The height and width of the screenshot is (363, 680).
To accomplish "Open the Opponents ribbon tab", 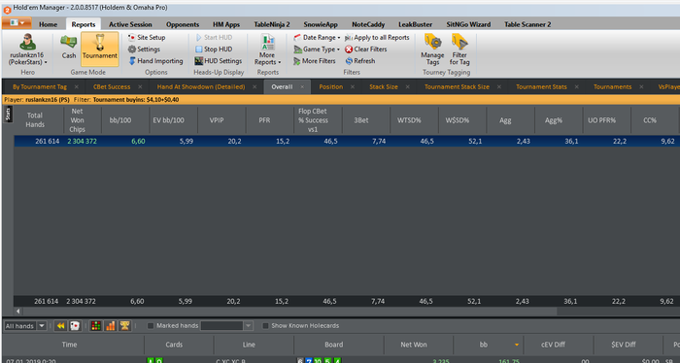I will [183, 24].
